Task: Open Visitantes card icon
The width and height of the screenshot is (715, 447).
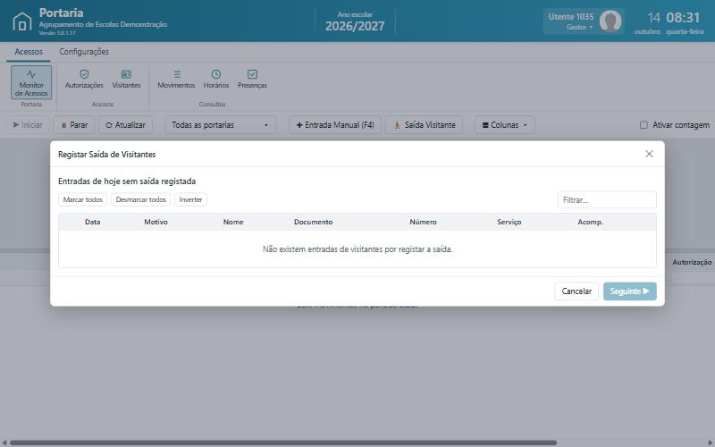Action: [126, 74]
